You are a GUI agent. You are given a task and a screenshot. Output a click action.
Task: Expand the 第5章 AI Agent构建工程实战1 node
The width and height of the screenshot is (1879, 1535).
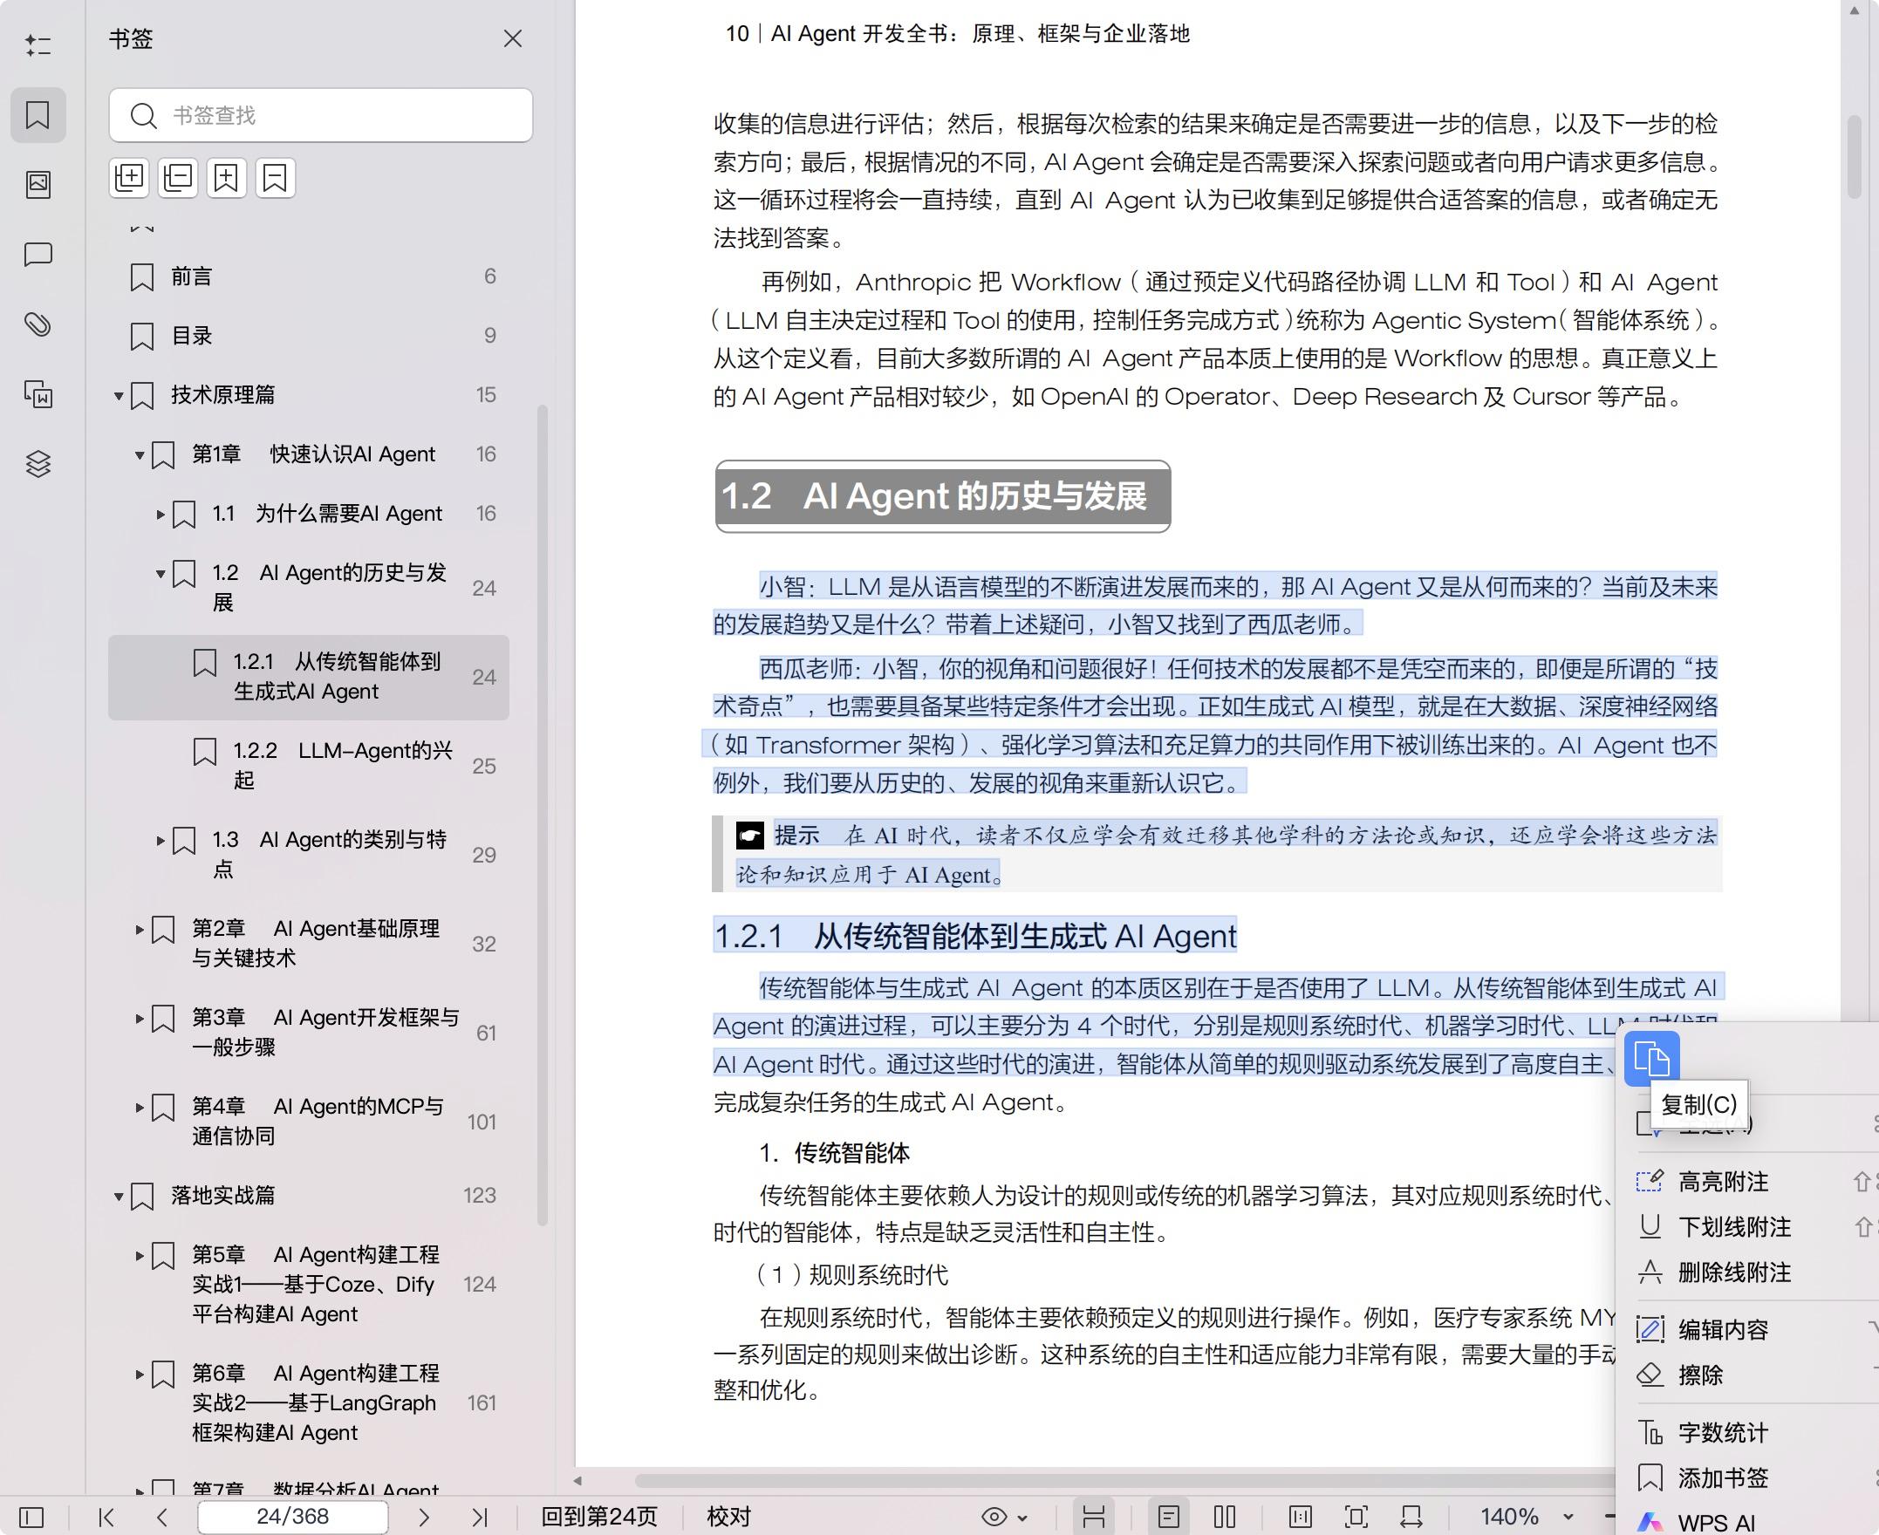click(x=140, y=1256)
